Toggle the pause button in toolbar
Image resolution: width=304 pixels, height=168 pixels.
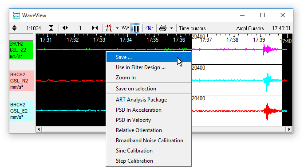point(135,28)
